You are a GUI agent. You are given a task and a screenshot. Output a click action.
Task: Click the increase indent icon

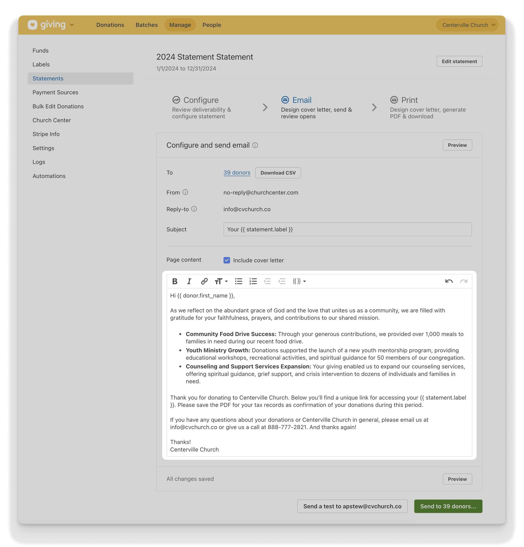click(x=282, y=281)
